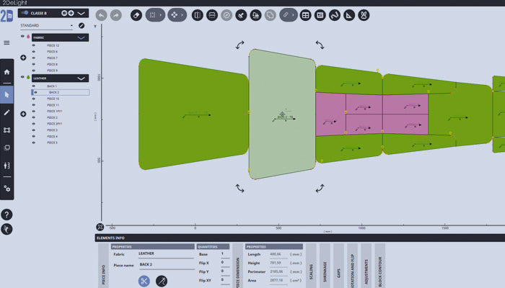505x288 pixels.
Task: Click the scissors icon in Piece Info
Action: point(144,281)
